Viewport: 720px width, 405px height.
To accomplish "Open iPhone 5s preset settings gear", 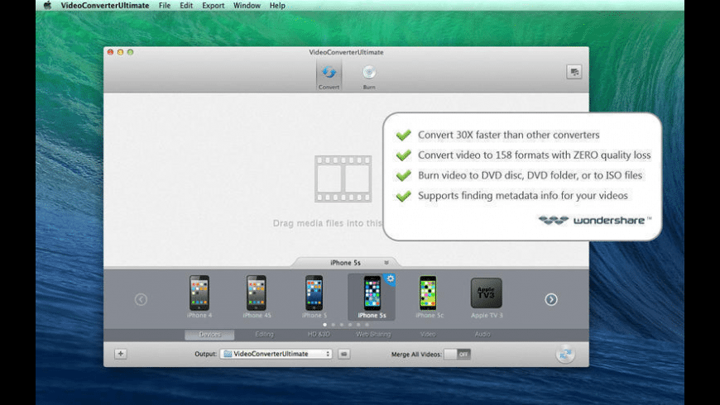I will 390,279.
